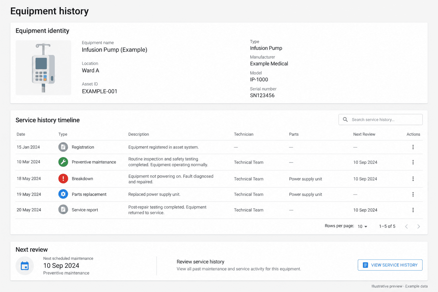Select serial number SN123456
Screen dimensions: 438x292
point(262,95)
